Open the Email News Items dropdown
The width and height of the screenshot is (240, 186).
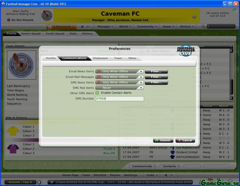pos(119,71)
